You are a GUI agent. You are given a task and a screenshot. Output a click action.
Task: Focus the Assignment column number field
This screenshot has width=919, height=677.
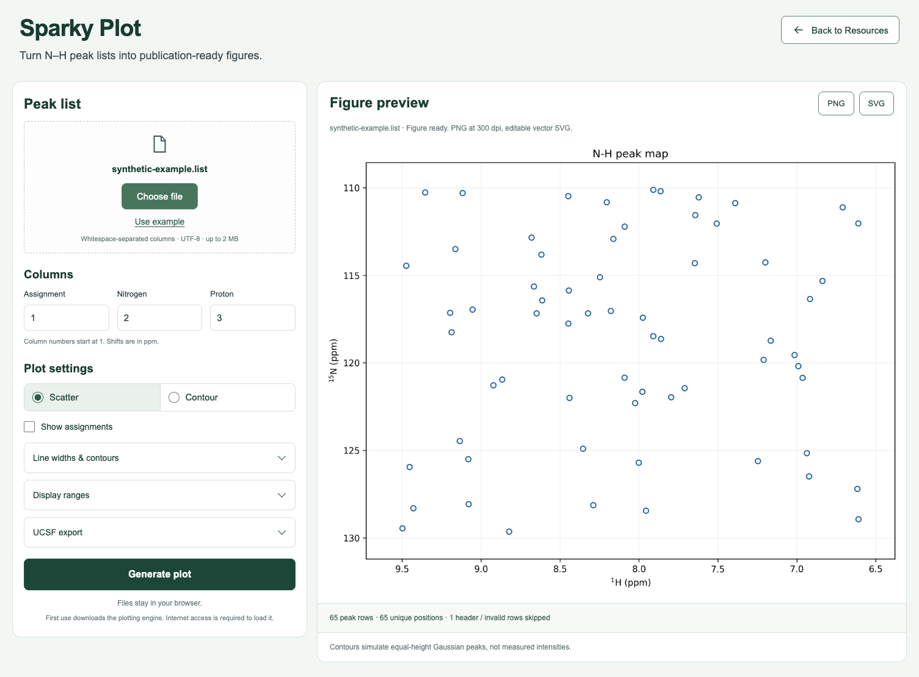tap(67, 318)
